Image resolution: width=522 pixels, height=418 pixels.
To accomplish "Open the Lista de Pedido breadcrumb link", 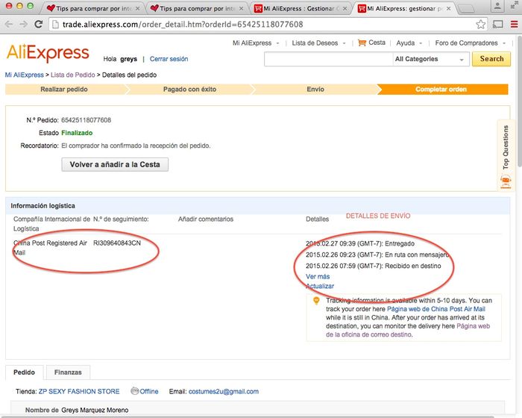I will click(x=73, y=75).
